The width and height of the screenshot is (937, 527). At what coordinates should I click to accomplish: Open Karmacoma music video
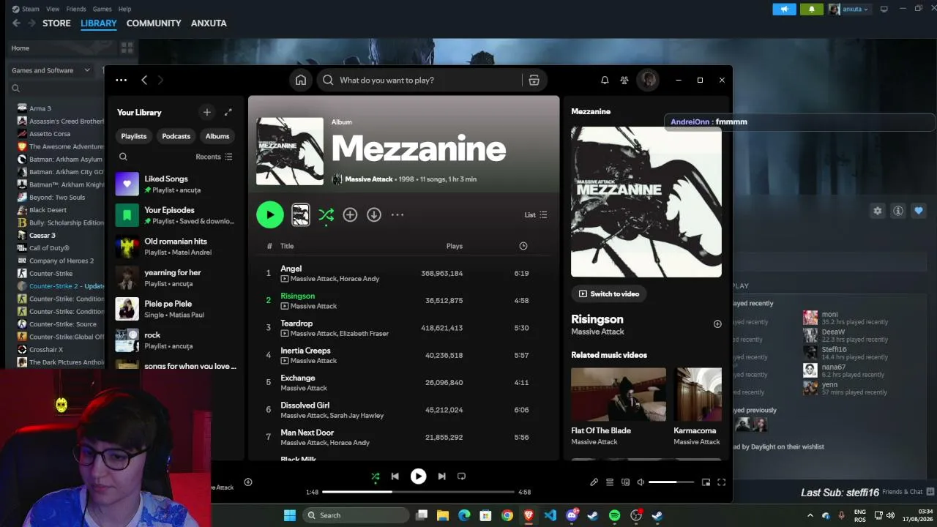point(698,407)
